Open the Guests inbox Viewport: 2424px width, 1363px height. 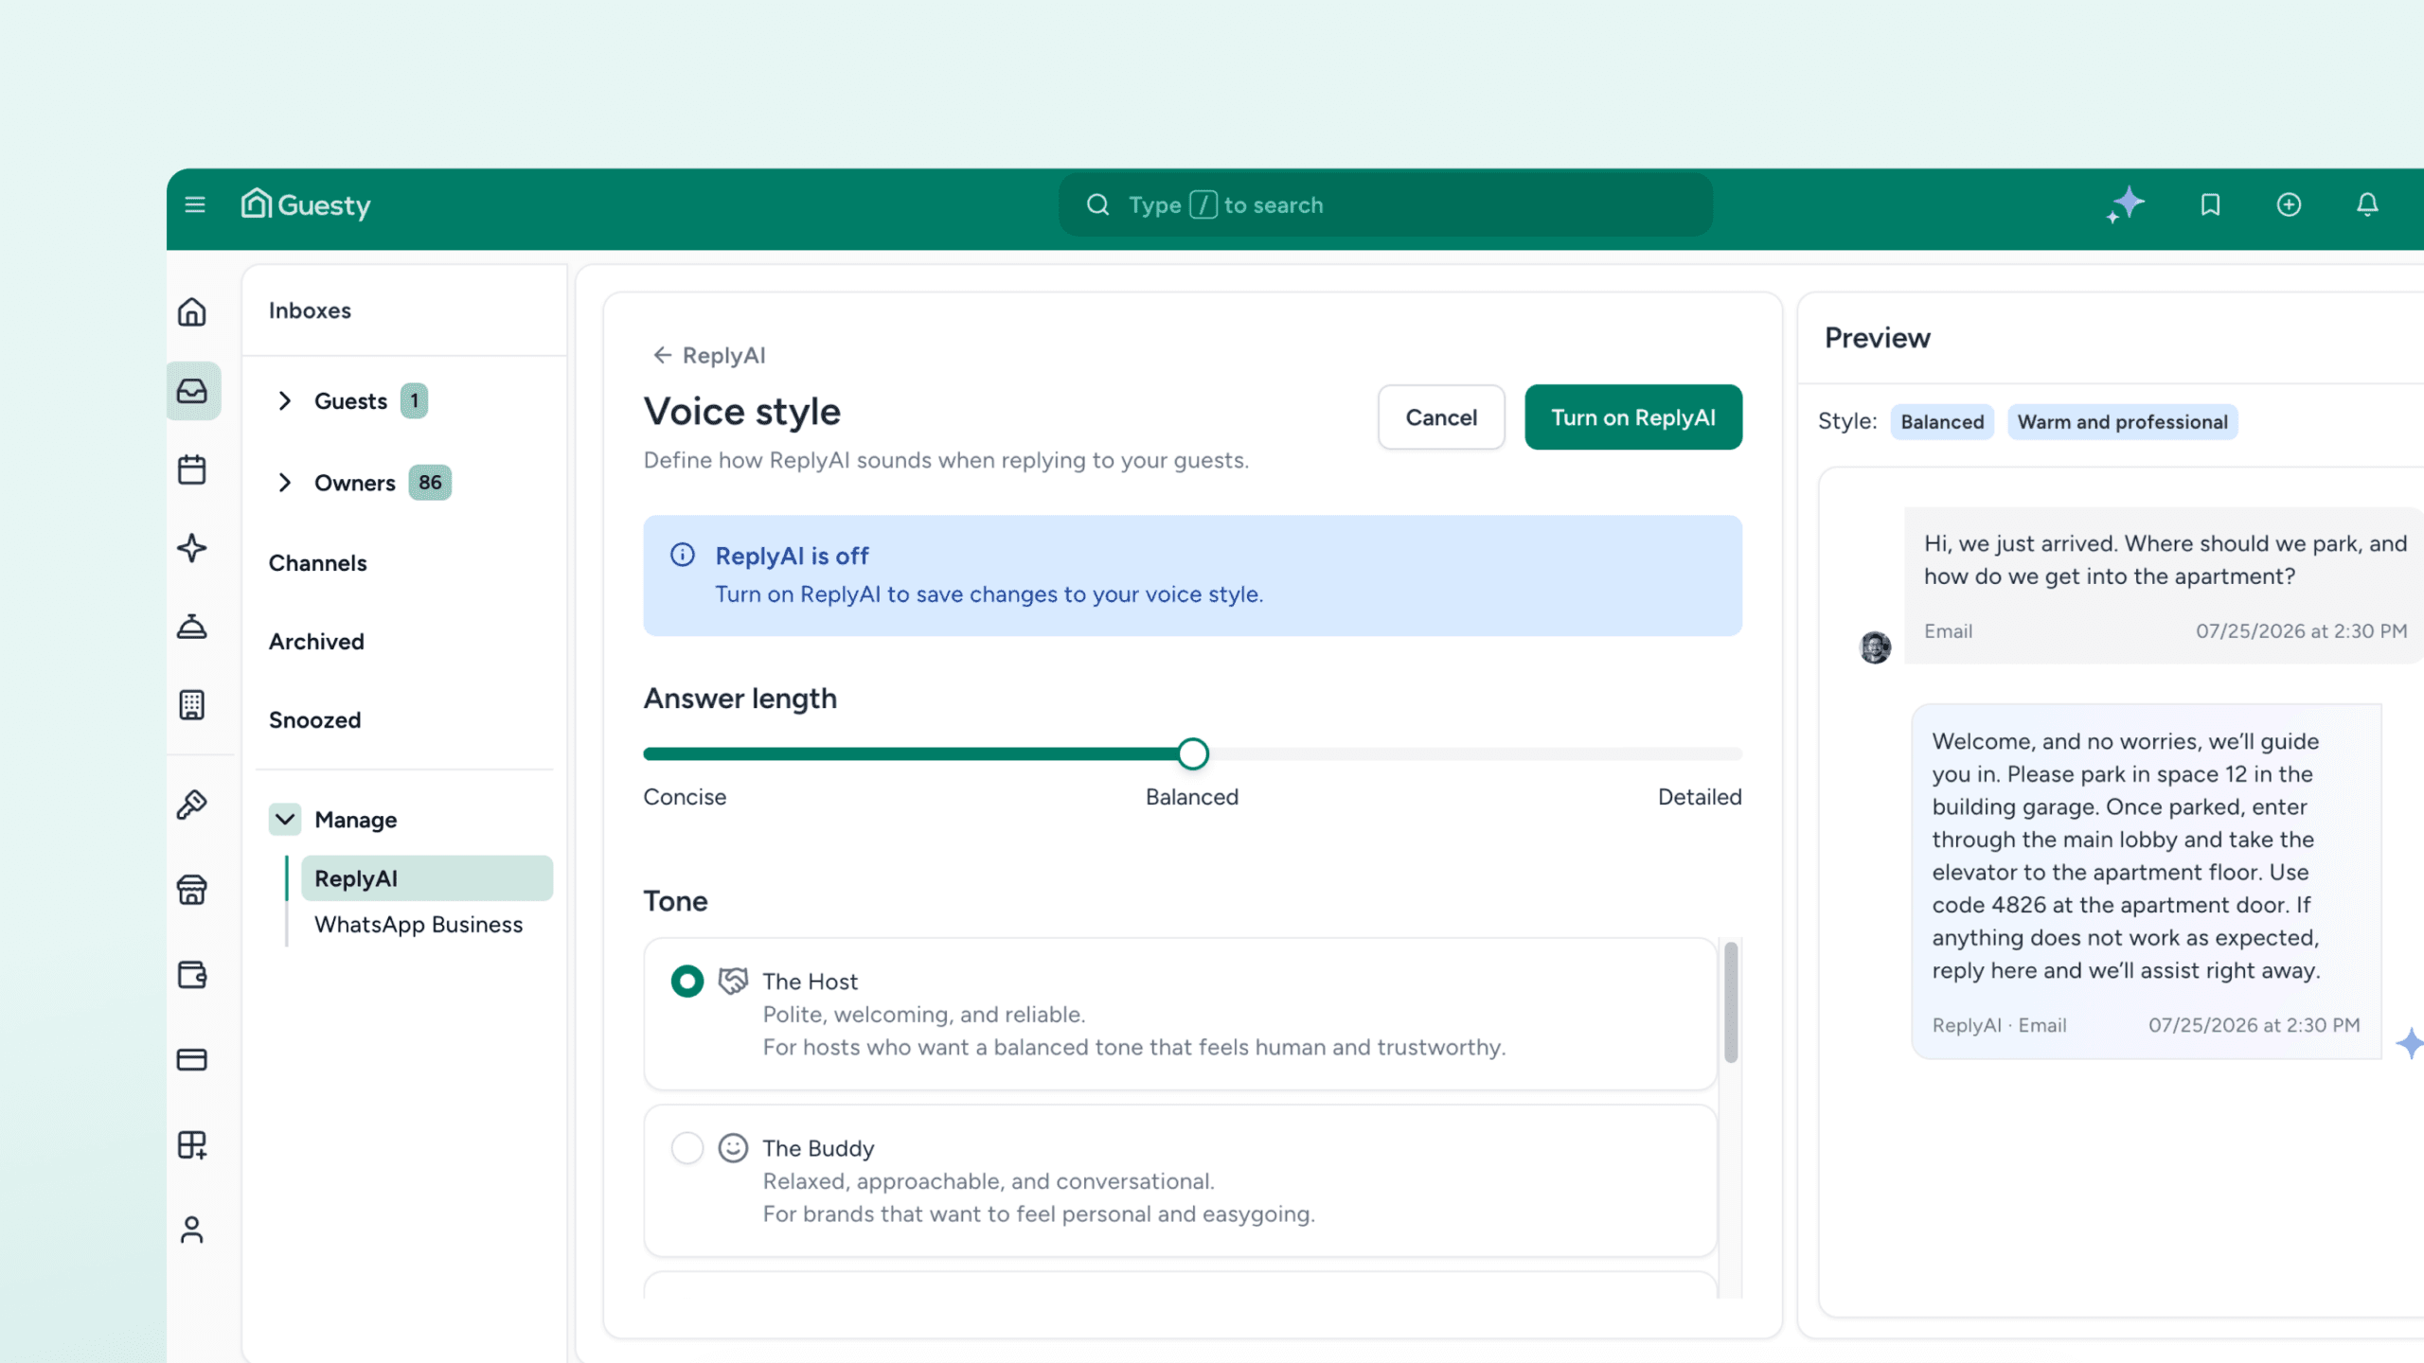tap(350, 401)
